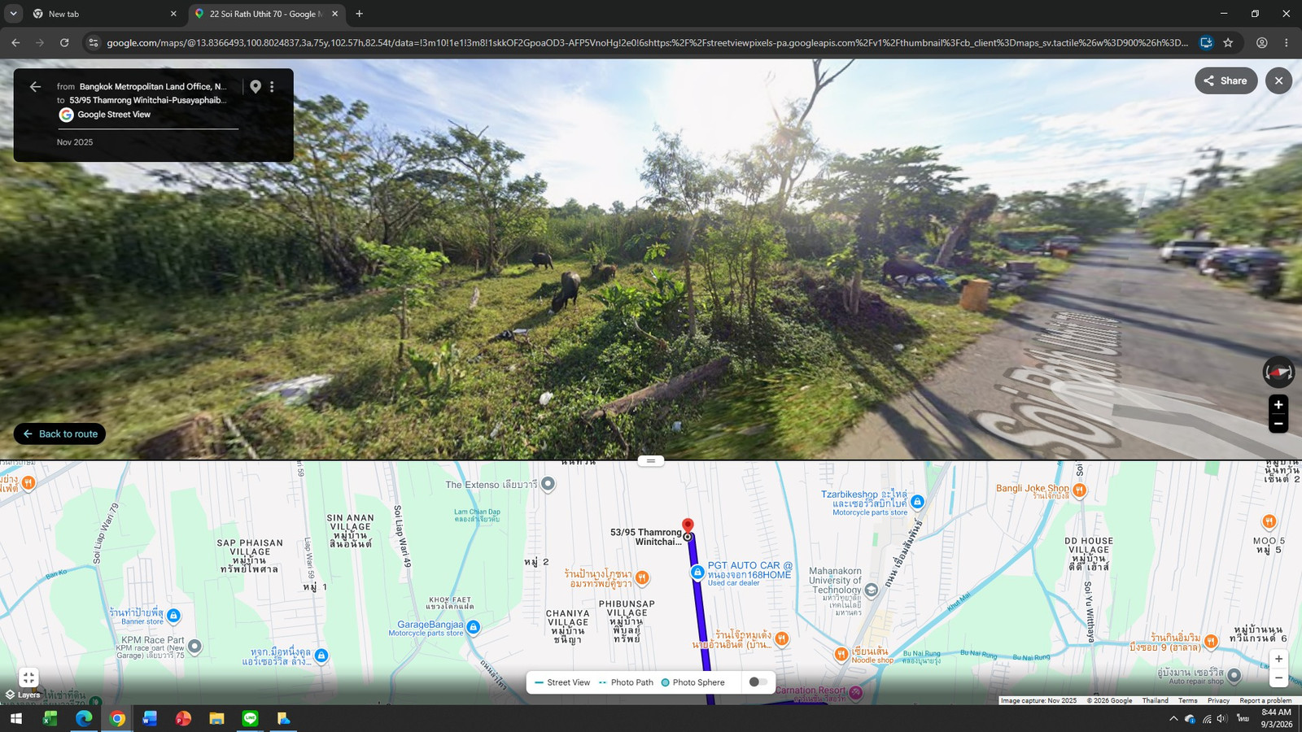
Task: Go back in browser history
Action: (x=15, y=42)
